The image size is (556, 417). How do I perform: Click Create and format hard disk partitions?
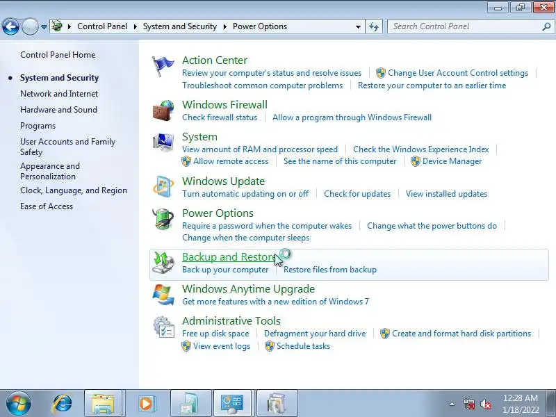[461, 334]
